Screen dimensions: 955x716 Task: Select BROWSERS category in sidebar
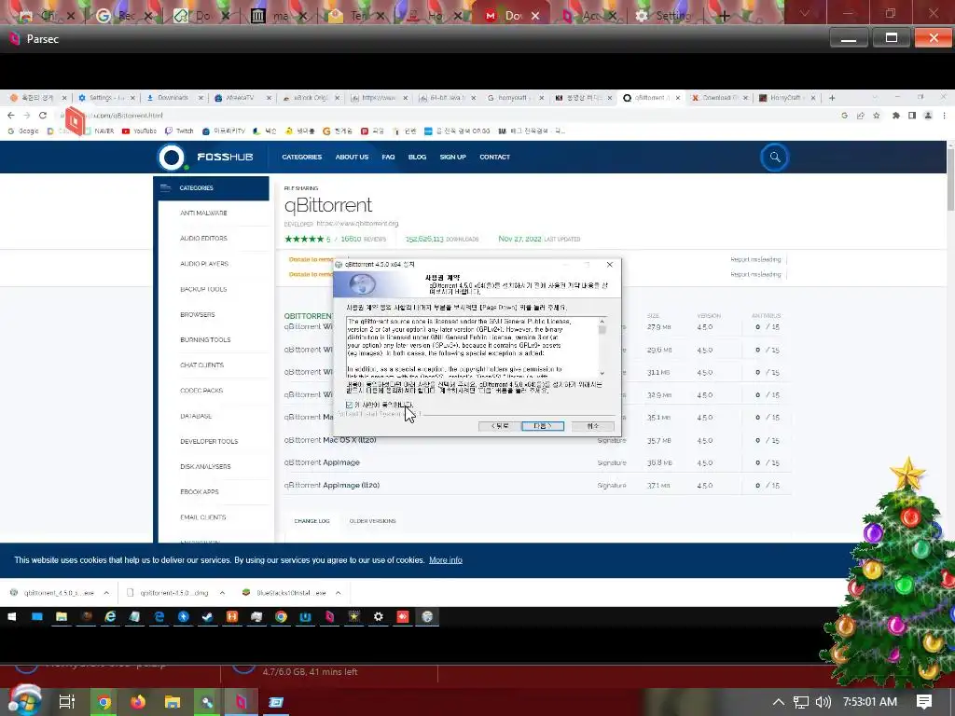tap(198, 315)
